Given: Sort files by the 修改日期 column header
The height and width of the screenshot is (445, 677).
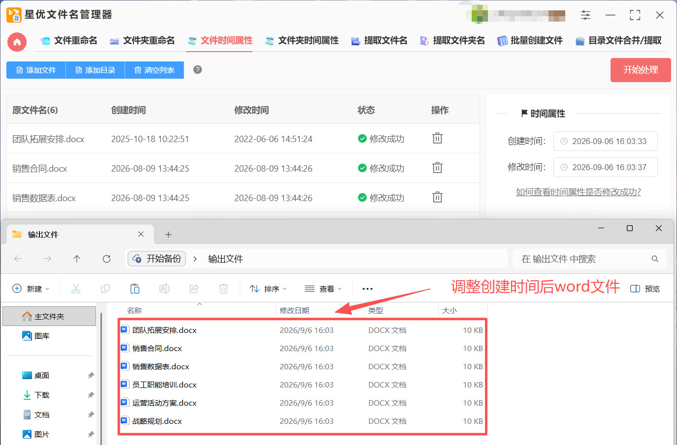Looking at the screenshot, I should [x=294, y=310].
